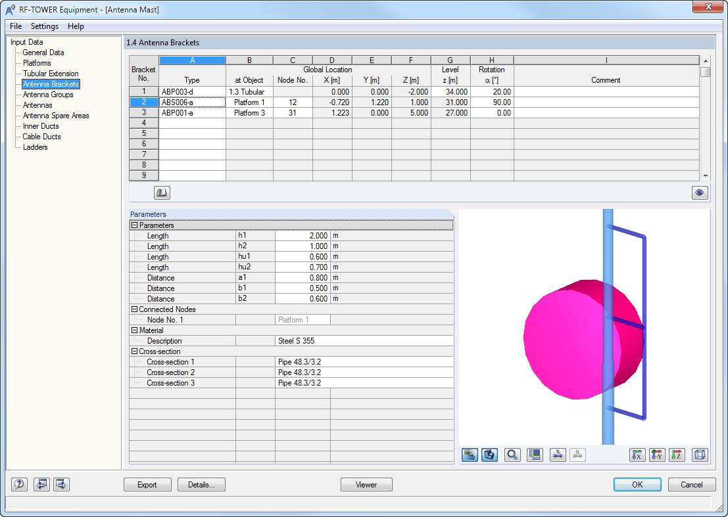728x517 pixels.
Task: Select bracket row header 1
Action: coord(144,92)
